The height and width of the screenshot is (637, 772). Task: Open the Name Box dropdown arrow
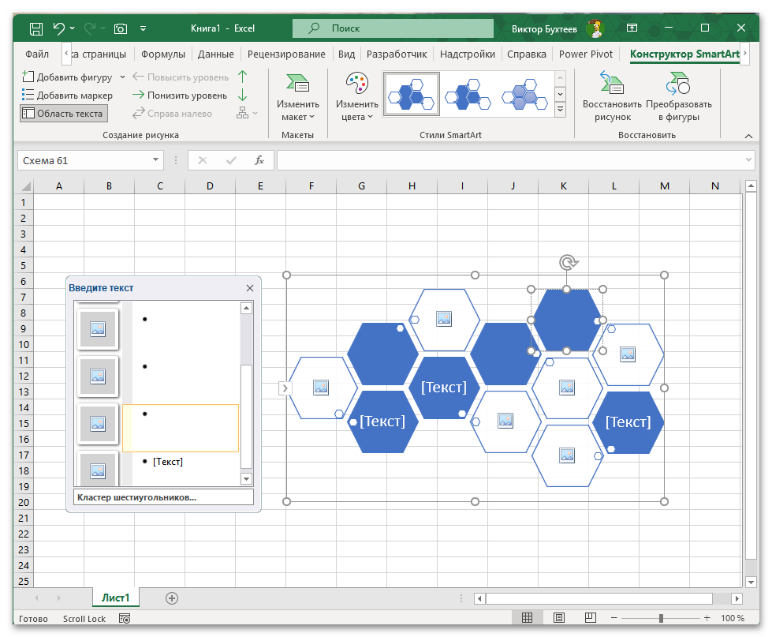point(155,160)
